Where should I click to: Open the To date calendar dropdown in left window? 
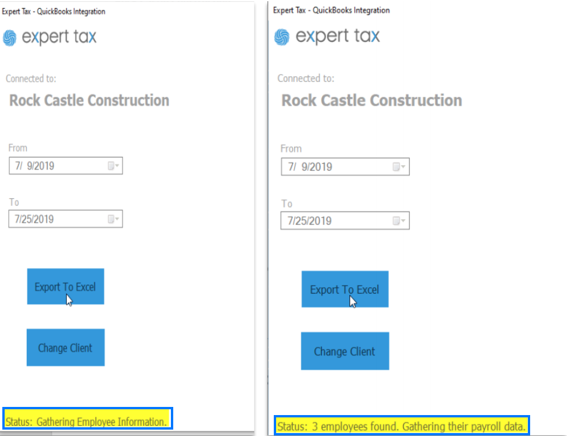(x=113, y=219)
